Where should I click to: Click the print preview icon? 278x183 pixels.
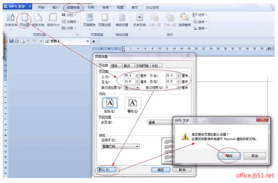[23, 41]
